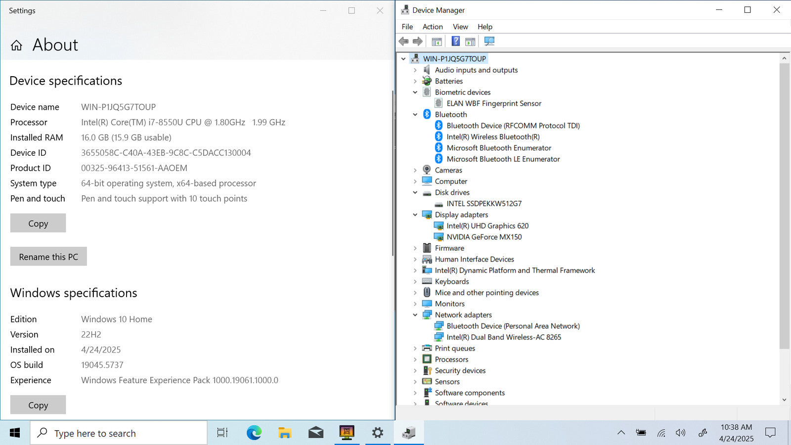
Task: Select Intel(R) Dual Band Wireless-AC 8265
Action: [504, 337]
